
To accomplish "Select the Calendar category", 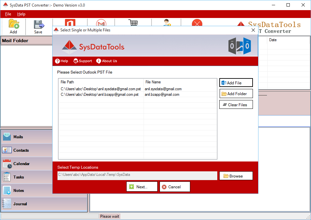I will (27, 163).
